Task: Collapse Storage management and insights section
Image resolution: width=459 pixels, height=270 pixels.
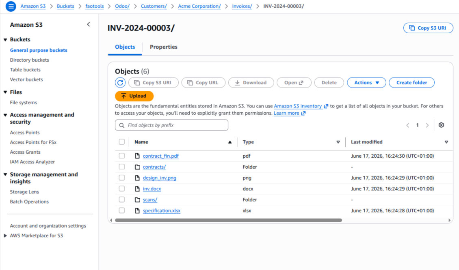Action: [x=5, y=175]
